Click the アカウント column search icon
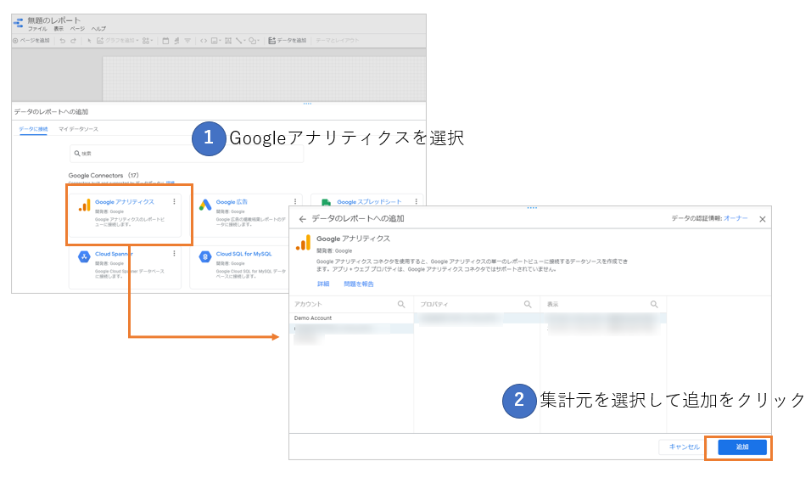 pyautogui.click(x=401, y=304)
